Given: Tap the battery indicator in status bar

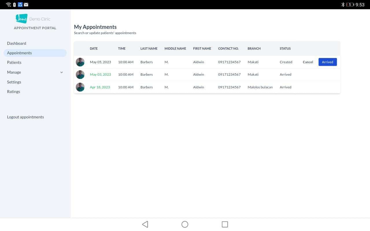Looking at the screenshot, I should pos(350,5).
